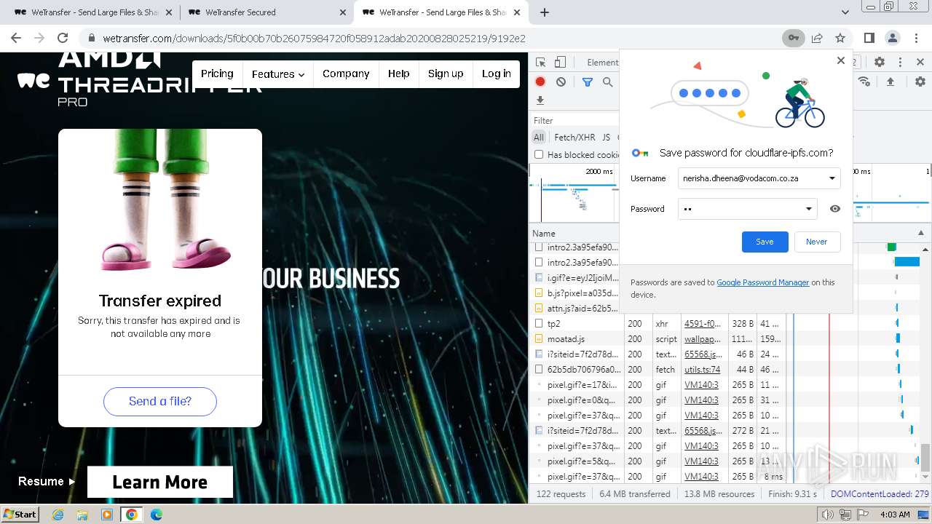Open Network panel settings gear
Image resolution: width=932 pixels, height=524 pixels.
click(920, 82)
